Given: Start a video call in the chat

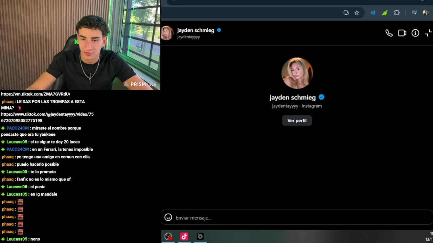Looking at the screenshot, I should [402, 33].
